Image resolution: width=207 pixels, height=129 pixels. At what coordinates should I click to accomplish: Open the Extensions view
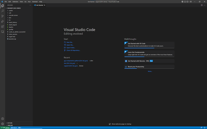3,26
